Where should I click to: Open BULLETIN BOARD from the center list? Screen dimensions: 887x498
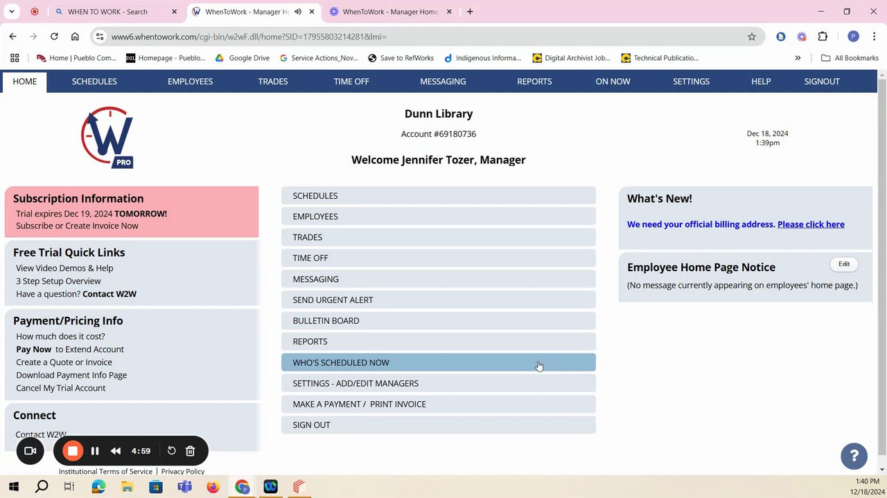439,321
